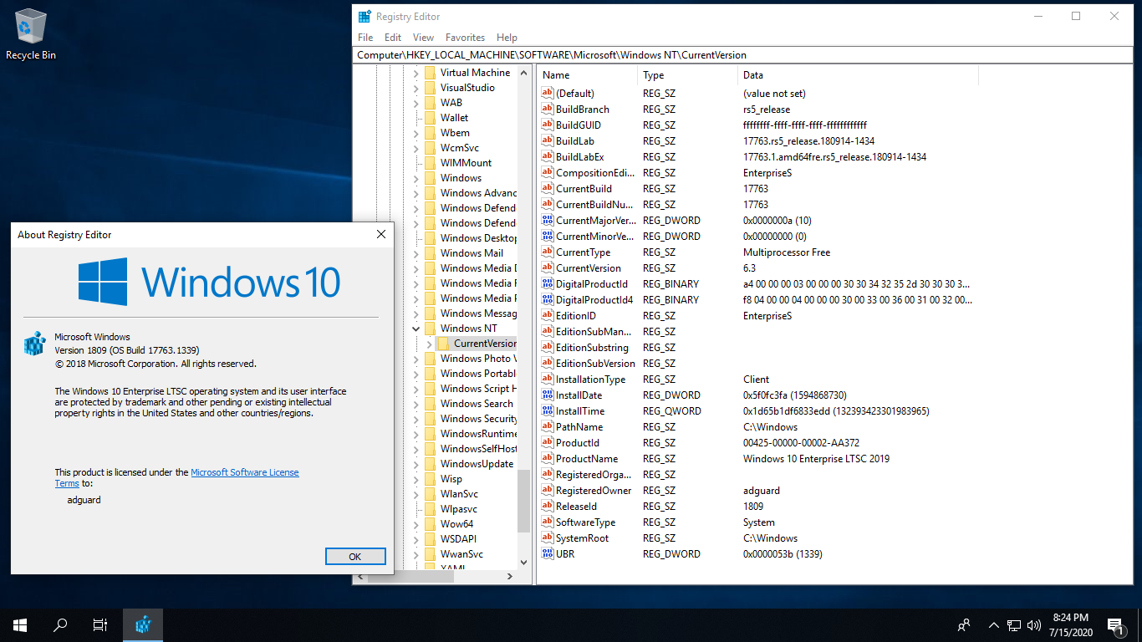The width and height of the screenshot is (1142, 642).
Task: Open Task View on the taskbar
Action: click(x=100, y=624)
